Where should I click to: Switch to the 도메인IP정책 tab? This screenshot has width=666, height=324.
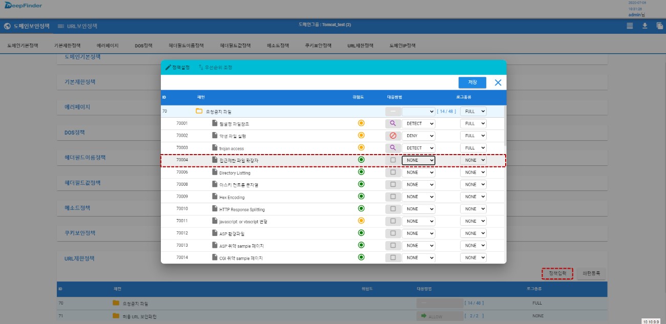point(402,46)
